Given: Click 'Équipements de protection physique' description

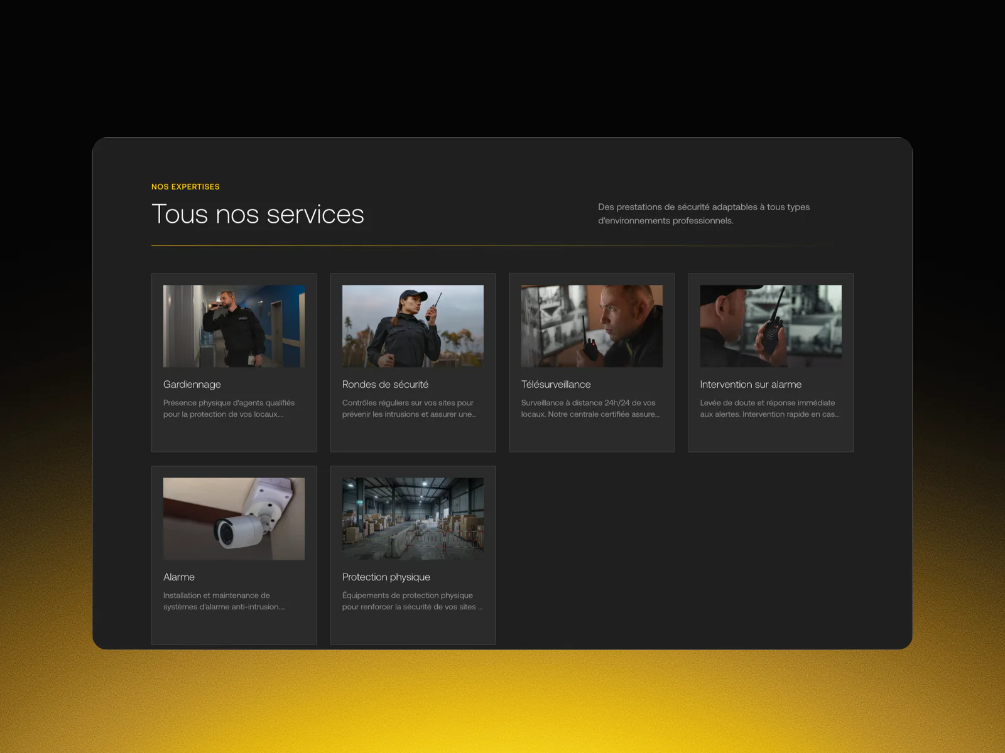Looking at the screenshot, I should (x=413, y=601).
